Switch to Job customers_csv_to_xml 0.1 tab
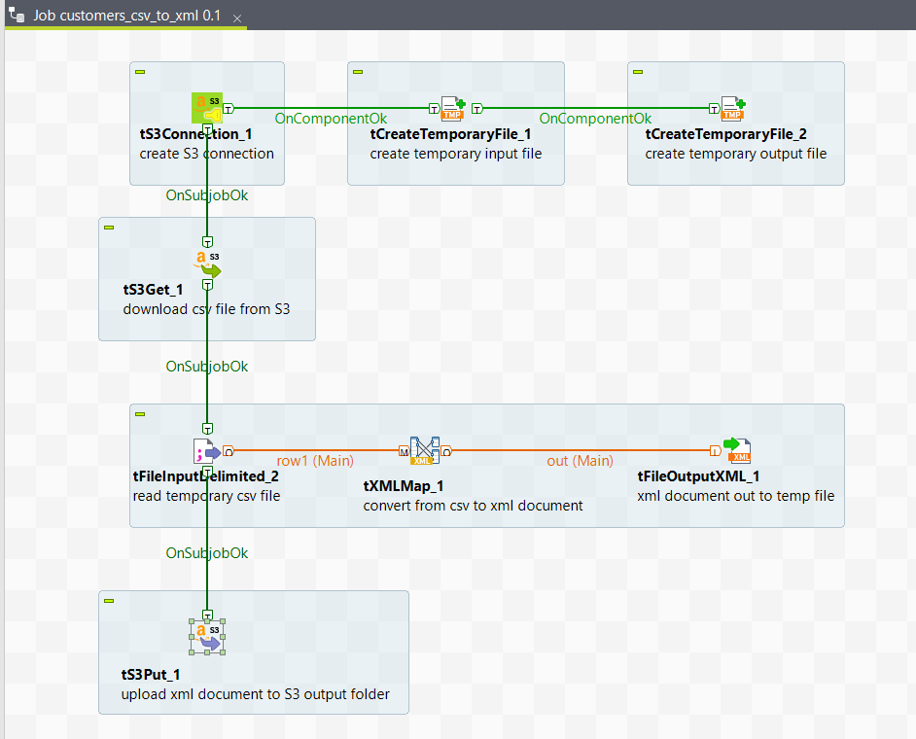This screenshot has width=916, height=739. click(x=125, y=17)
